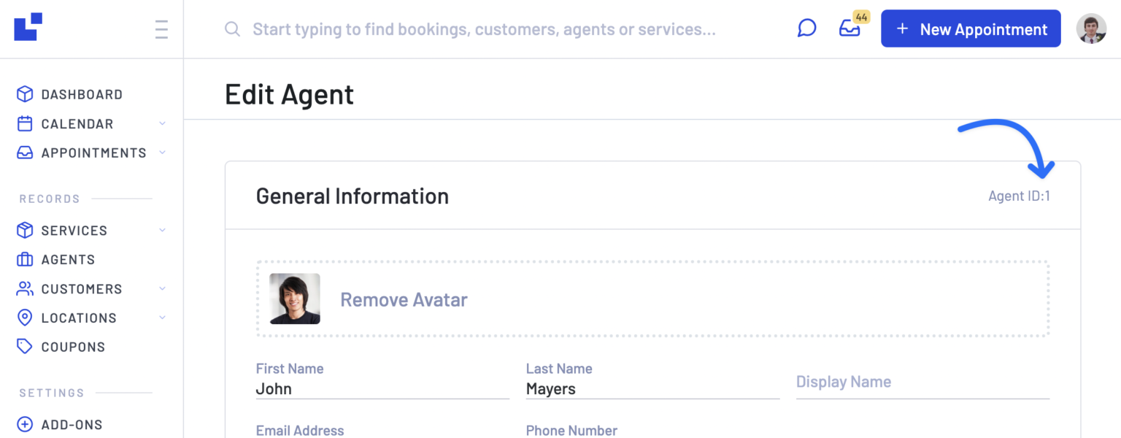The height and width of the screenshot is (438, 1121).
Task: Expand the Calendar submenu chevron
Action: 162,123
